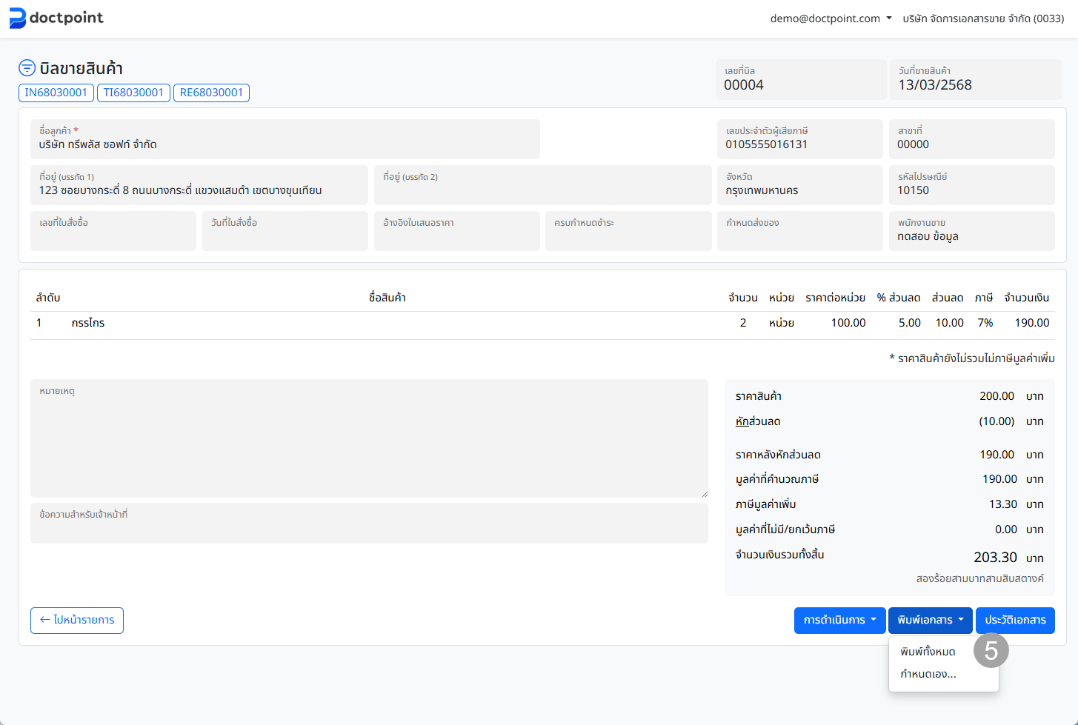This screenshot has height=725, width=1078.
Task: Click the ครบกำหนดชำระ due date field
Action: 628,232
